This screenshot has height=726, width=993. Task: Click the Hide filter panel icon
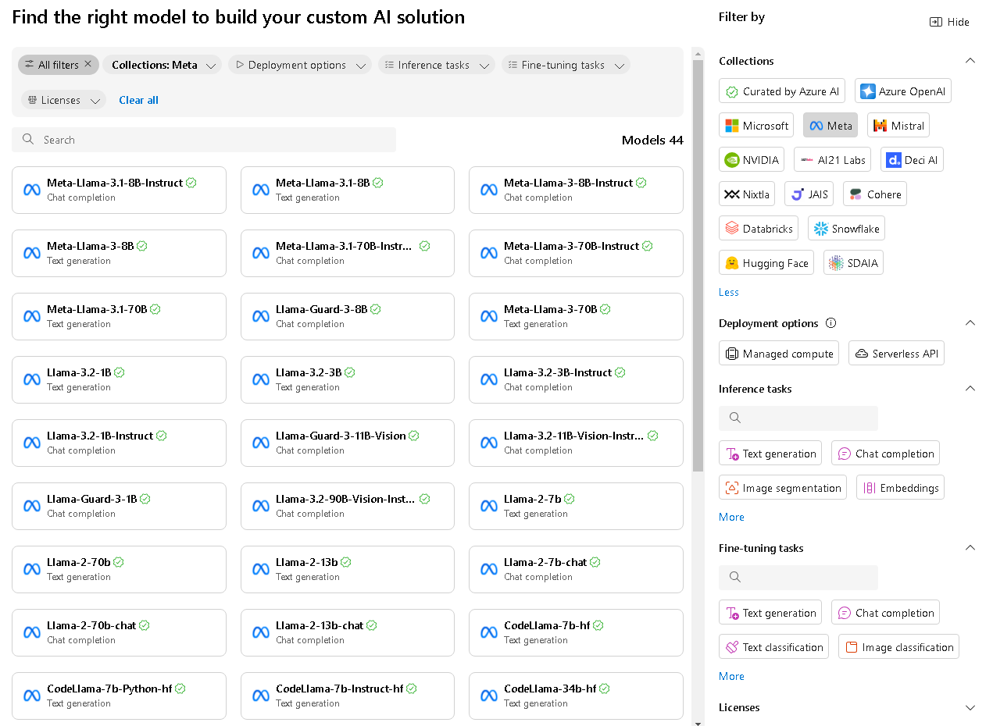pos(935,23)
